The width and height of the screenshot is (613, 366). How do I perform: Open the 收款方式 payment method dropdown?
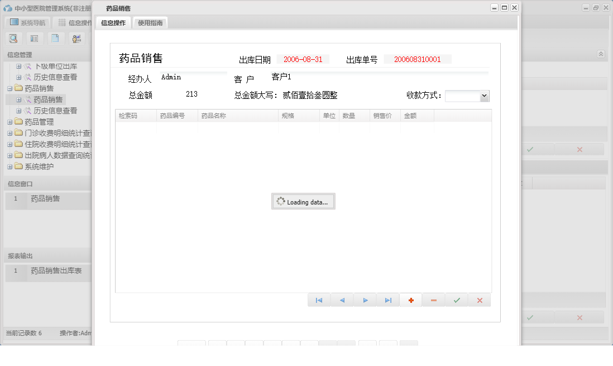click(x=483, y=96)
